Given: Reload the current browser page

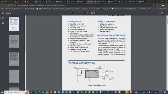Looking at the screenshot, I should tap(8, 5).
